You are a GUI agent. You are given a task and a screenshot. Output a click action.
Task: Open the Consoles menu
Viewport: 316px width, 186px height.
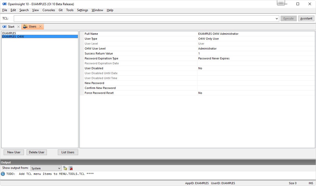click(49, 10)
